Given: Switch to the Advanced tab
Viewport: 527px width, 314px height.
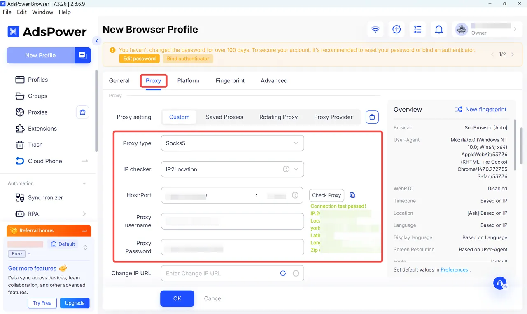Looking at the screenshot, I should 274,80.
